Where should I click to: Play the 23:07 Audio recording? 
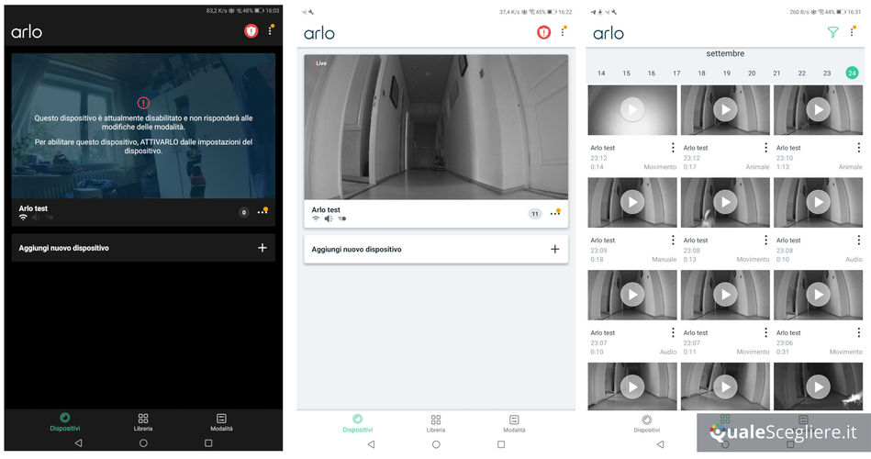click(x=632, y=295)
